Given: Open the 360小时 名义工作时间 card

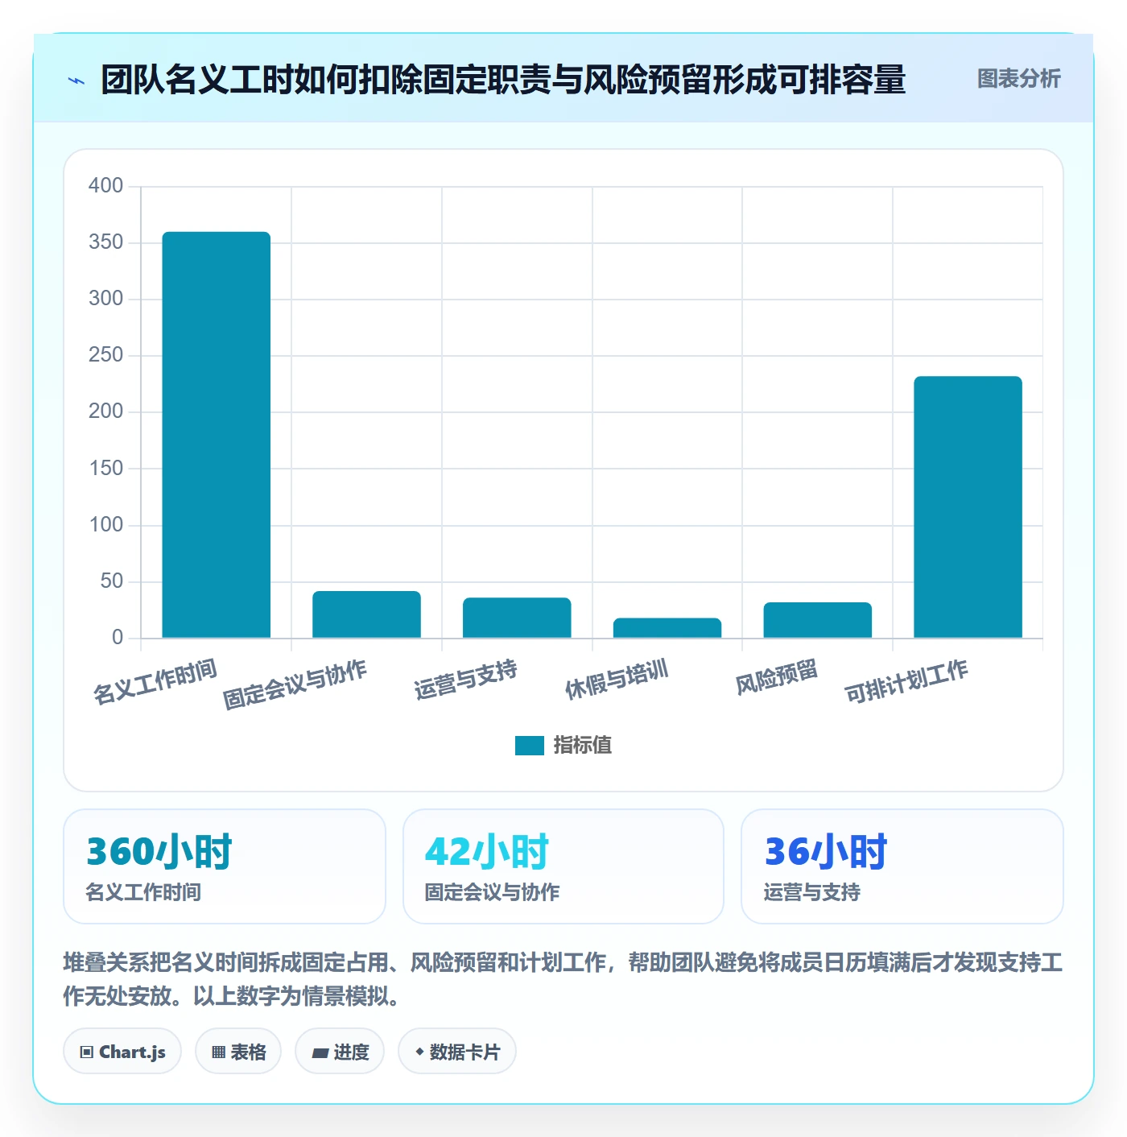Looking at the screenshot, I should (225, 866).
